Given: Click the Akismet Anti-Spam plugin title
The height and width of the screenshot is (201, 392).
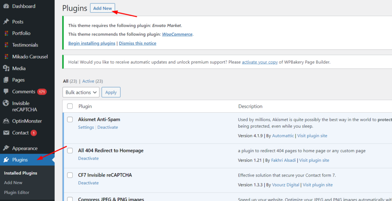Looking at the screenshot, I should tap(99, 119).
